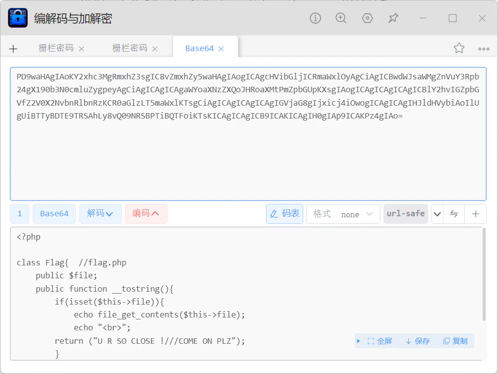This screenshot has height=374, width=498.
Task: Click "public function __tostring(){" line
Action: coord(105,289)
